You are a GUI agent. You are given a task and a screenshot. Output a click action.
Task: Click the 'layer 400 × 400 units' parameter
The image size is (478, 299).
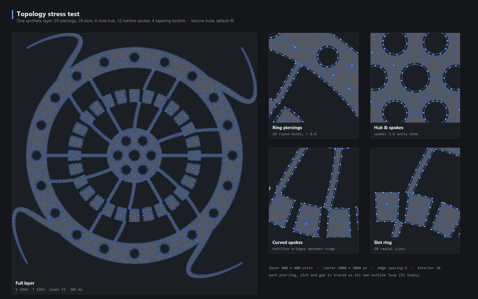(x=291, y=268)
